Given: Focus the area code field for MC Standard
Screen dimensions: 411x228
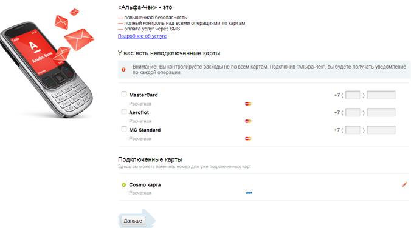Looking at the screenshot, I should click(353, 130).
